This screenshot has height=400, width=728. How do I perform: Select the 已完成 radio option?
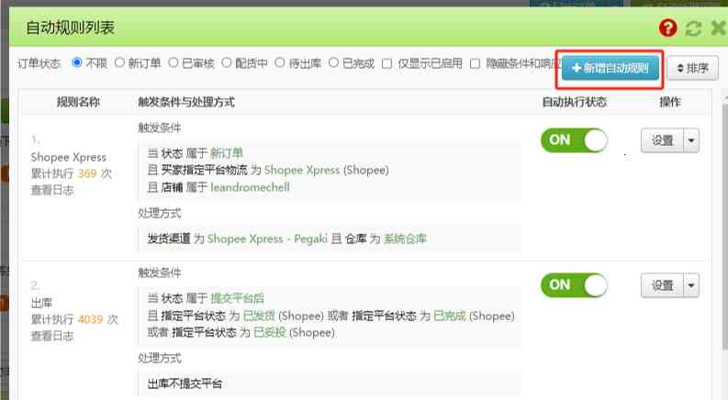click(x=333, y=62)
